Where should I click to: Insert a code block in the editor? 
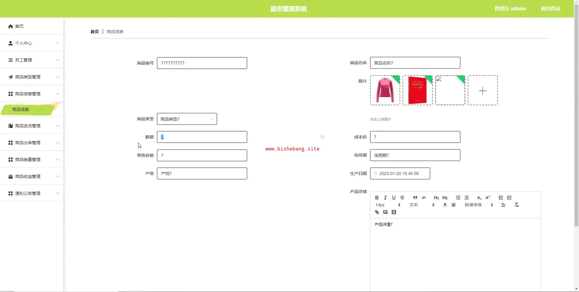click(423, 198)
